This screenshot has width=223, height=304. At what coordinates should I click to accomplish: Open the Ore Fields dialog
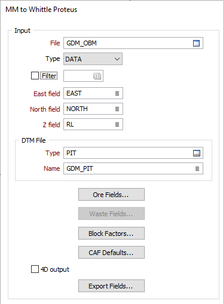point(111,195)
